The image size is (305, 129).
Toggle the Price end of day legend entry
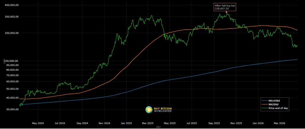tap(275, 108)
